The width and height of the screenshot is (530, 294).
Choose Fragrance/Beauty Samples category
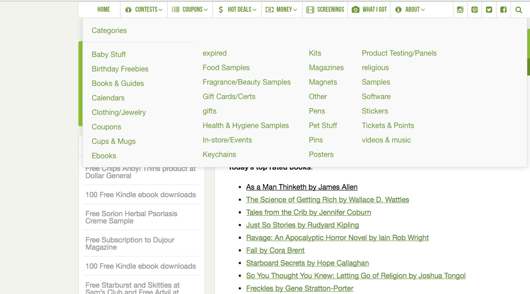[247, 82]
